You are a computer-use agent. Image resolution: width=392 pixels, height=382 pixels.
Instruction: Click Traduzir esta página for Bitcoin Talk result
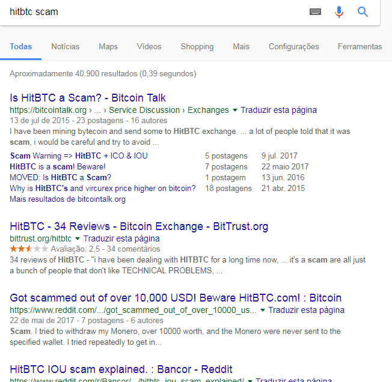click(x=278, y=110)
